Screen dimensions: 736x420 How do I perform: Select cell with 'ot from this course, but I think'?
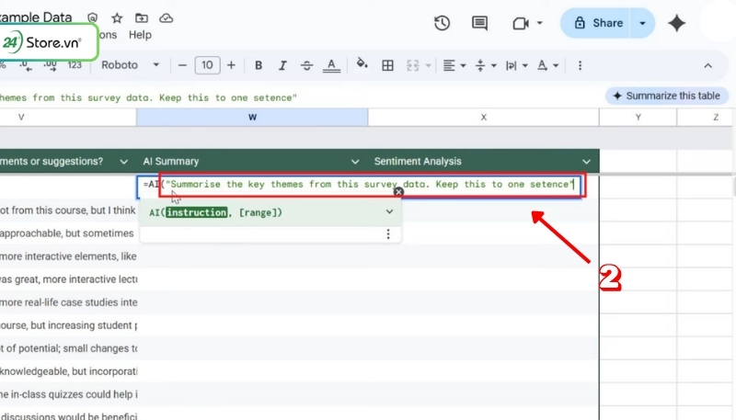click(68, 210)
